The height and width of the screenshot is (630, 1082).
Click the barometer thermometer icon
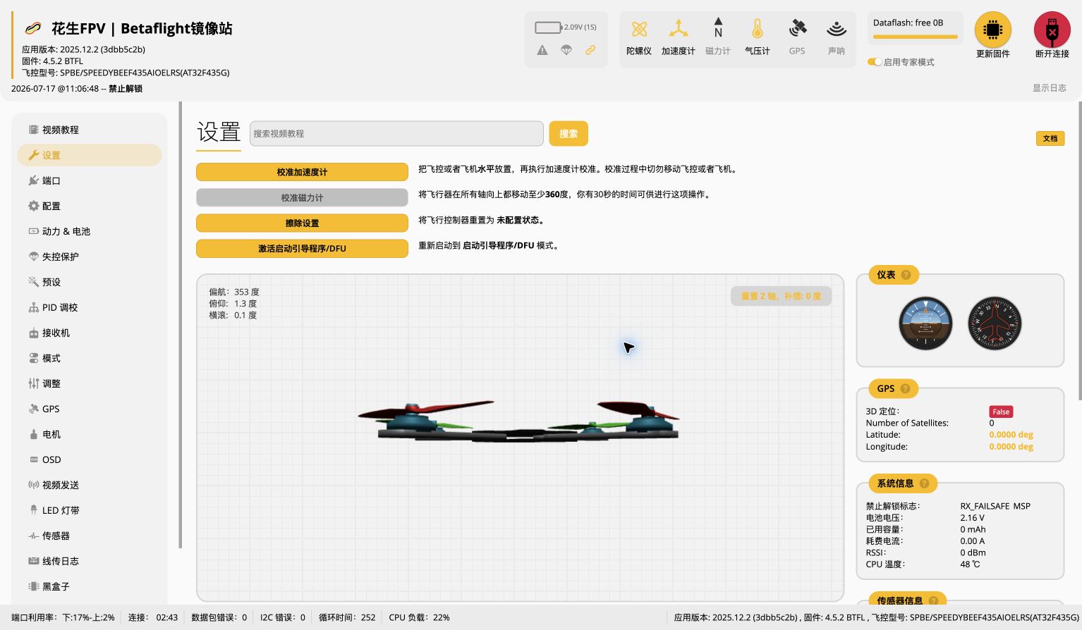coord(757,29)
